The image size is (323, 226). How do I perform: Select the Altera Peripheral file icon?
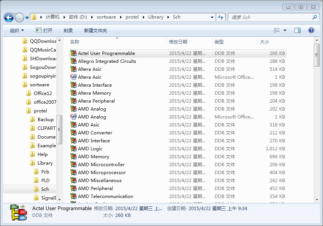(x=74, y=101)
